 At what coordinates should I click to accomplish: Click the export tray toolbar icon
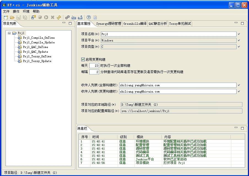[x=80, y=17]
